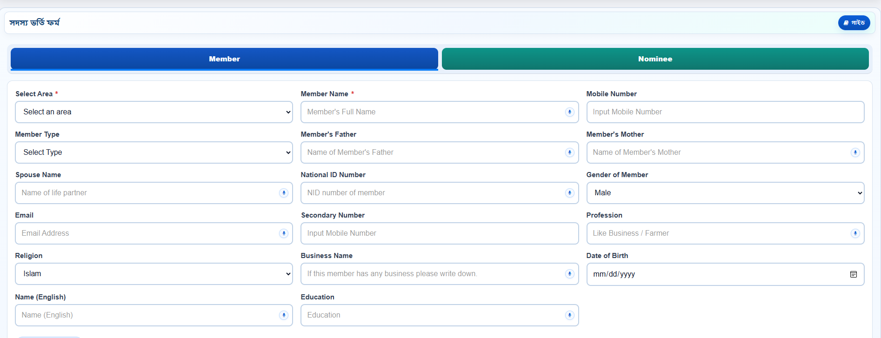Click microphone icon in Member's Father field
The width and height of the screenshot is (881, 338).
click(569, 152)
